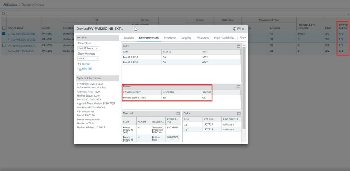
Task: Uncheck the FW-PA5250-NB-EXT1 row checkbox
Action: pos(4,34)
